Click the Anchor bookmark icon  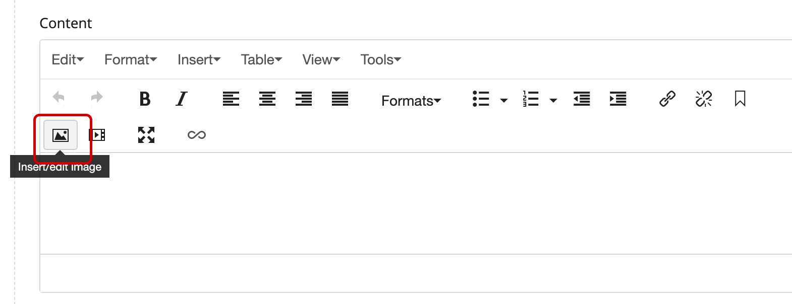pyautogui.click(x=740, y=99)
